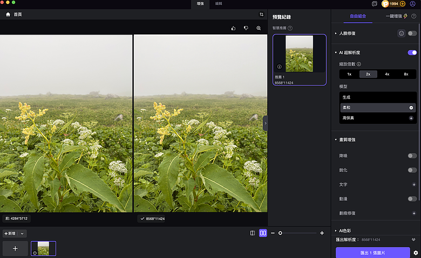Enable the 降噪 switch

pyautogui.click(x=412, y=156)
